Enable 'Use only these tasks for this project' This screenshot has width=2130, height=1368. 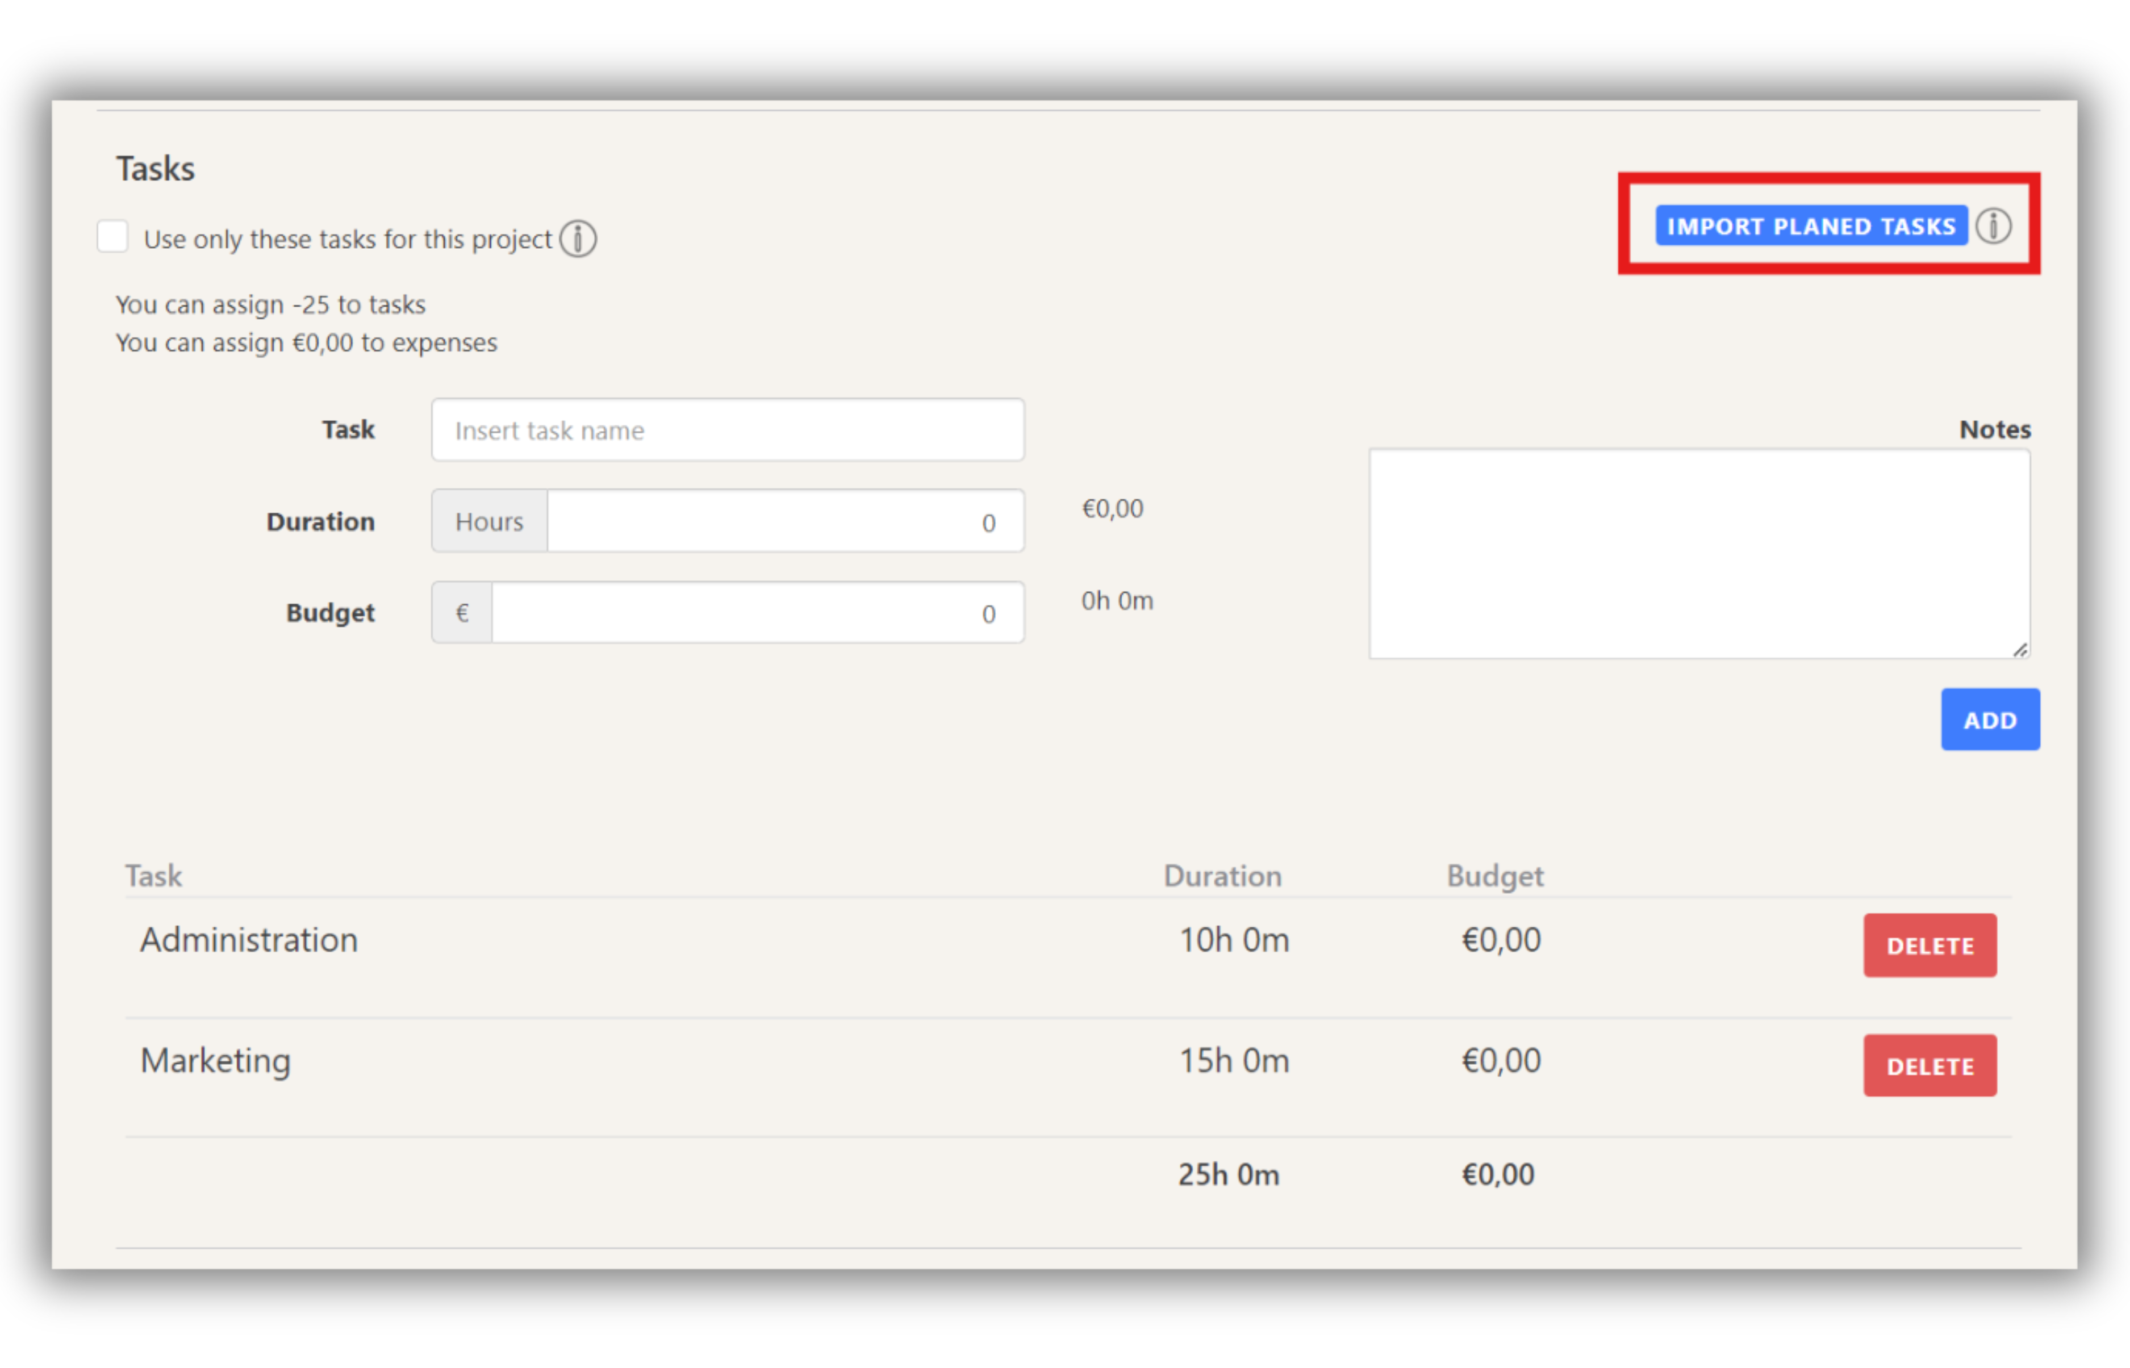coord(113,236)
